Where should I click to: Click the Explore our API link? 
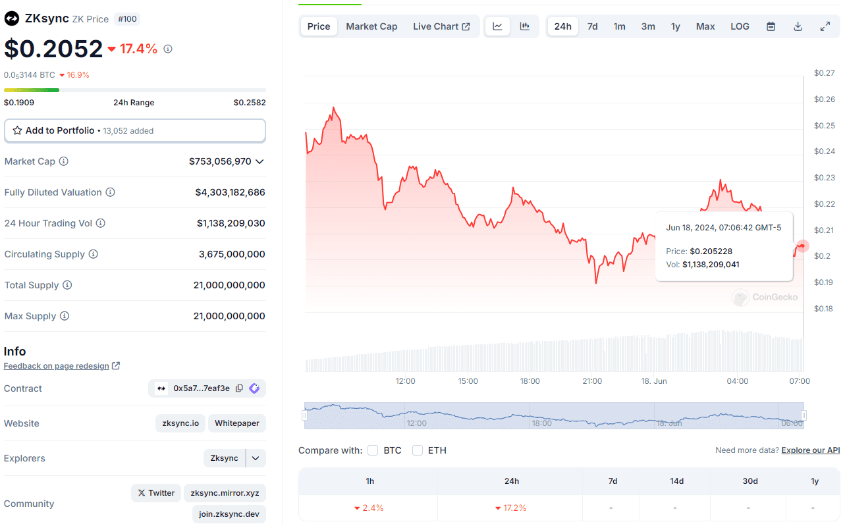click(811, 450)
